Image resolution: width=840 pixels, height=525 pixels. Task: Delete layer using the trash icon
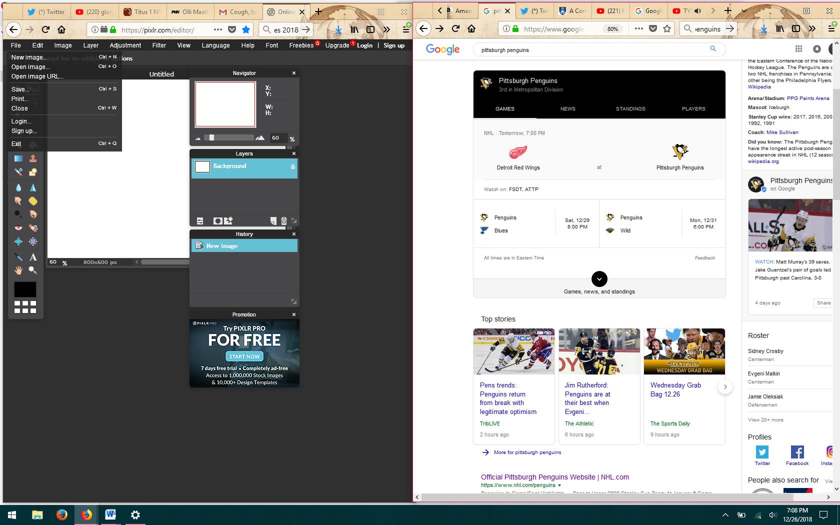(284, 221)
